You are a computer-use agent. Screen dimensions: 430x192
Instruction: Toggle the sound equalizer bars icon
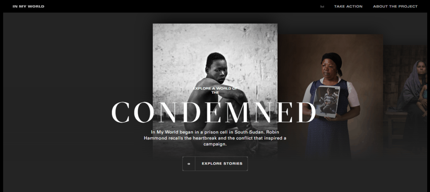click(322, 6)
